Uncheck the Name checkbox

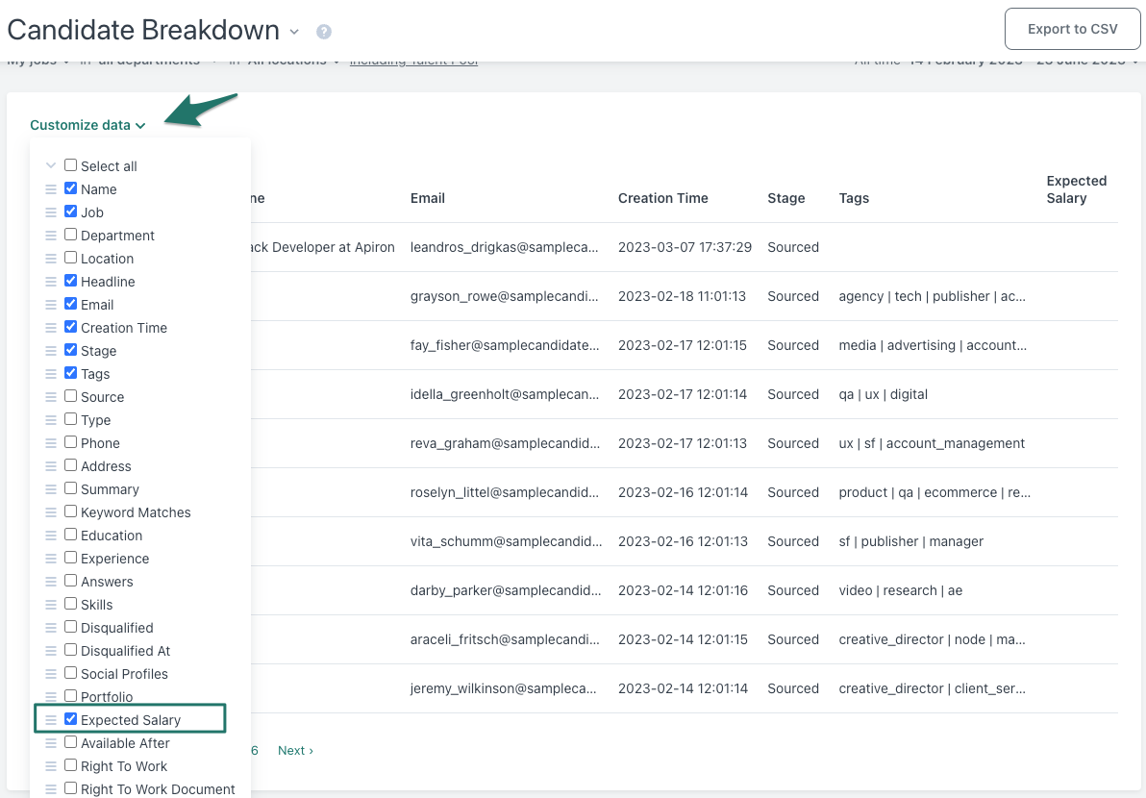tap(71, 188)
